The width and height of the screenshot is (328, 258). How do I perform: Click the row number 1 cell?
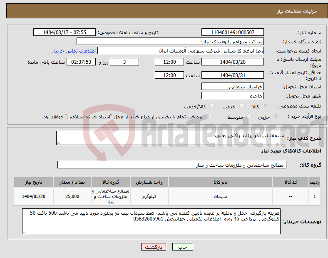pos(315,196)
